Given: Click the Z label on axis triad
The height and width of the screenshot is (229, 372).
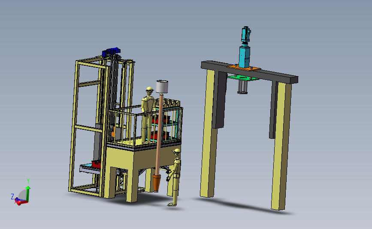Looking at the screenshot, I should click(12, 196).
